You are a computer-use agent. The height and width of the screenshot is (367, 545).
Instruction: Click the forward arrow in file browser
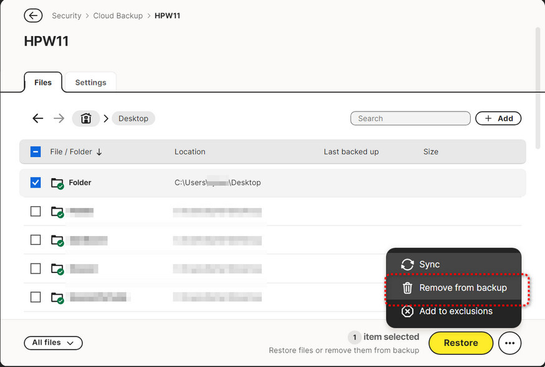[x=59, y=118]
